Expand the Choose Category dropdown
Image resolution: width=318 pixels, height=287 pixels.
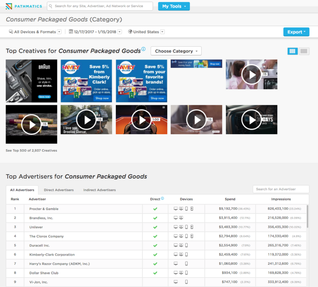pos(176,51)
